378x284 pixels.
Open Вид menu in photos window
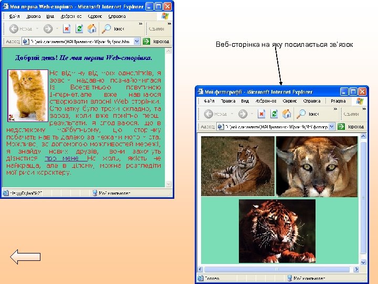[x=245, y=101]
